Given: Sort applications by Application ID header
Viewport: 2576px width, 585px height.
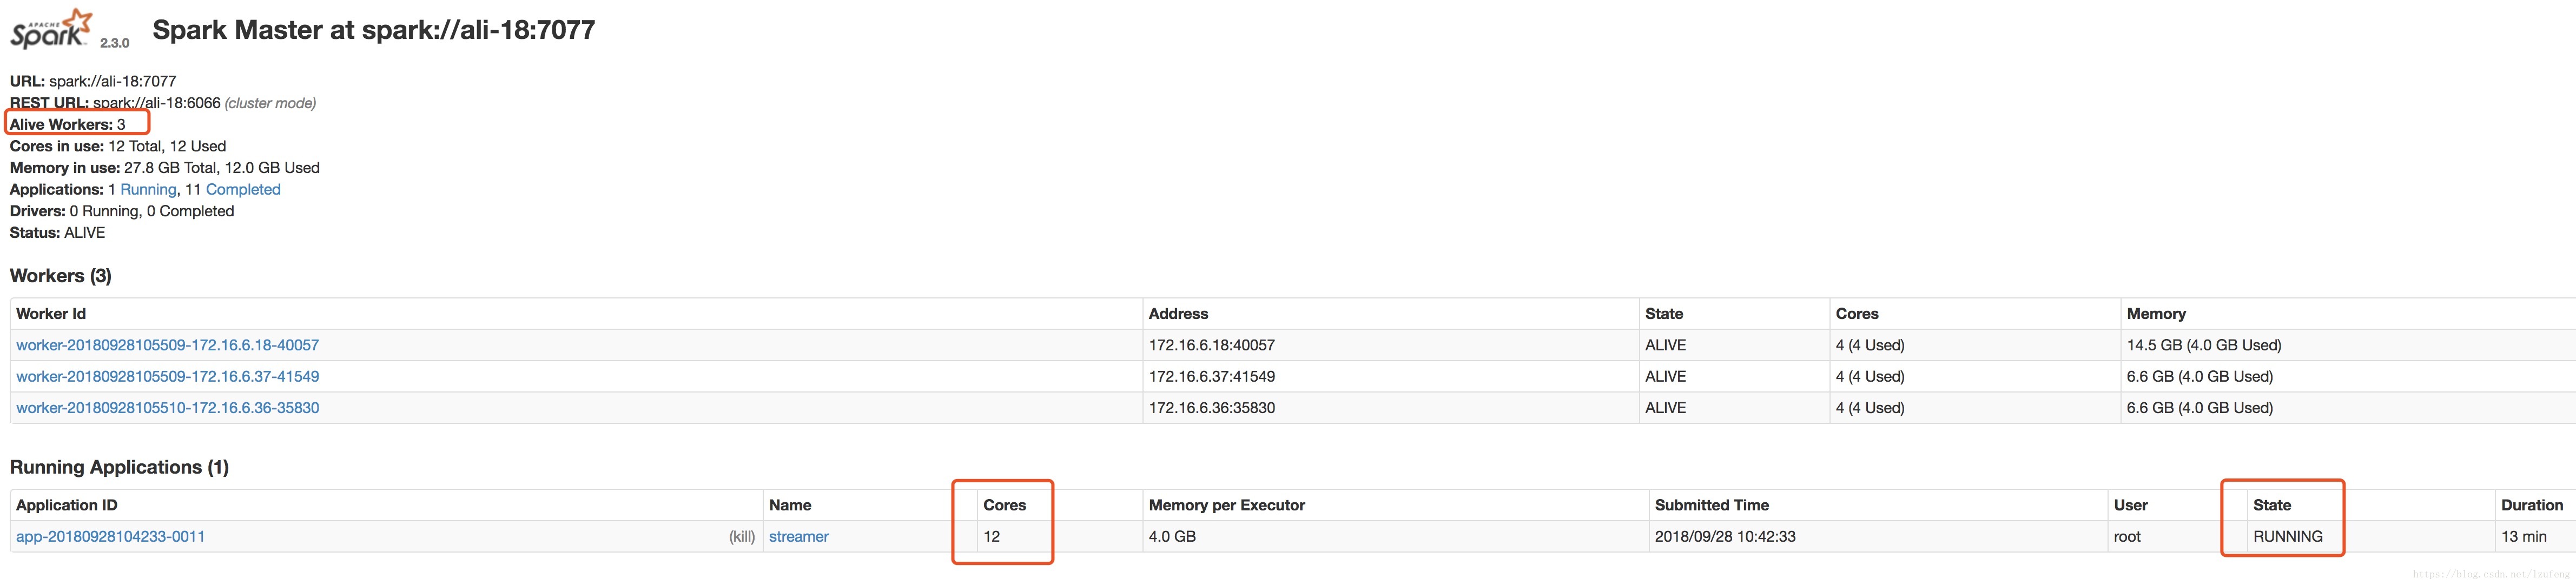Looking at the screenshot, I should [x=67, y=505].
